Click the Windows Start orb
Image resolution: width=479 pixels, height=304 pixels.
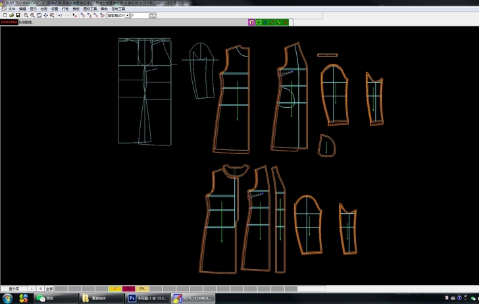7,298
